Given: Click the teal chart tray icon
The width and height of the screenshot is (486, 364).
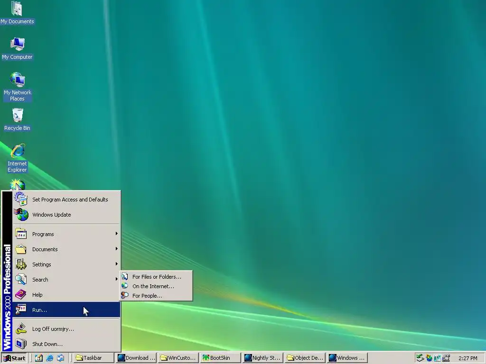Looking at the screenshot, I should (438, 358).
